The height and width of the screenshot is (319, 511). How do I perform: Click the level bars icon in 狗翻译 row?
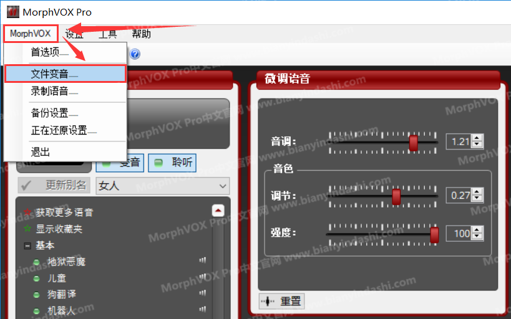(203, 293)
